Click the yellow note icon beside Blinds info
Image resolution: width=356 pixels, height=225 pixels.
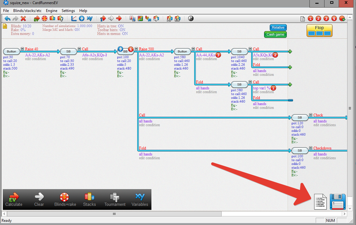(5, 26)
